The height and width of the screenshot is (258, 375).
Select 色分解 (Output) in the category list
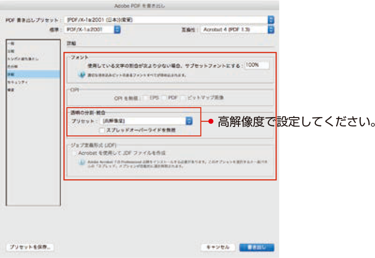pos(33,66)
